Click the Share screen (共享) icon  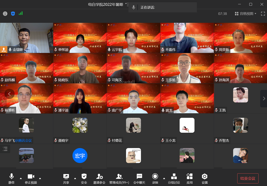(66, 177)
